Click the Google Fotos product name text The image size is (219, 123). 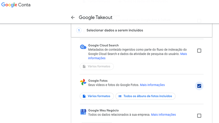[98, 81]
